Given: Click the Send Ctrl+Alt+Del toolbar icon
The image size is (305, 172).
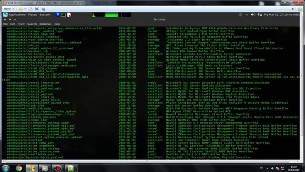Looking at the screenshot, I should [x=30, y=9].
